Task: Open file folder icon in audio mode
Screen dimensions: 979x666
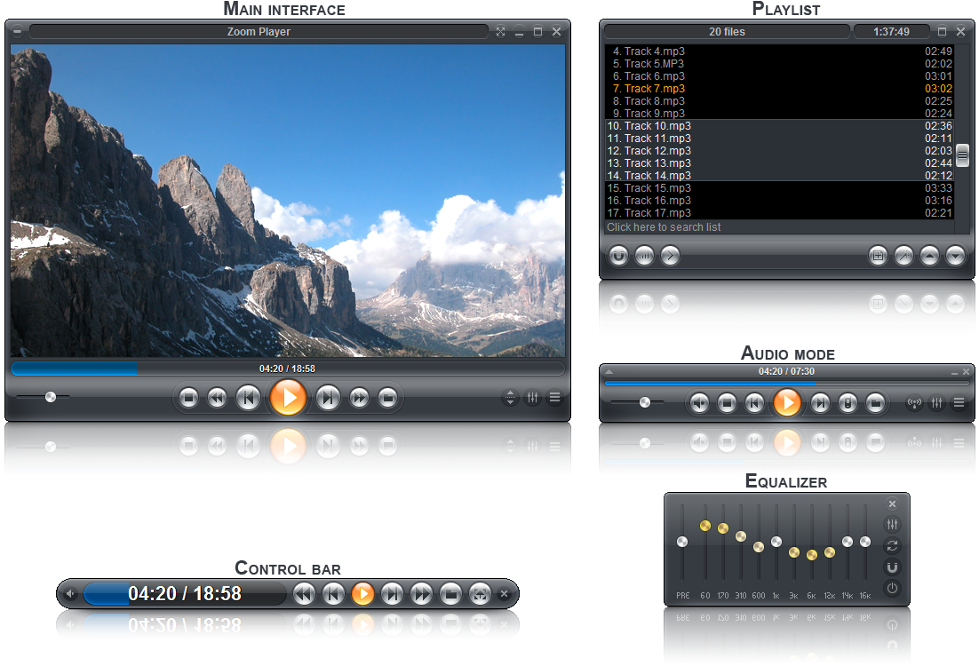Action: click(x=875, y=403)
